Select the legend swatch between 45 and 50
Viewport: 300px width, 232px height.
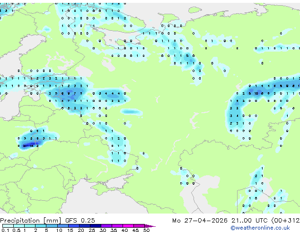point(139,226)
